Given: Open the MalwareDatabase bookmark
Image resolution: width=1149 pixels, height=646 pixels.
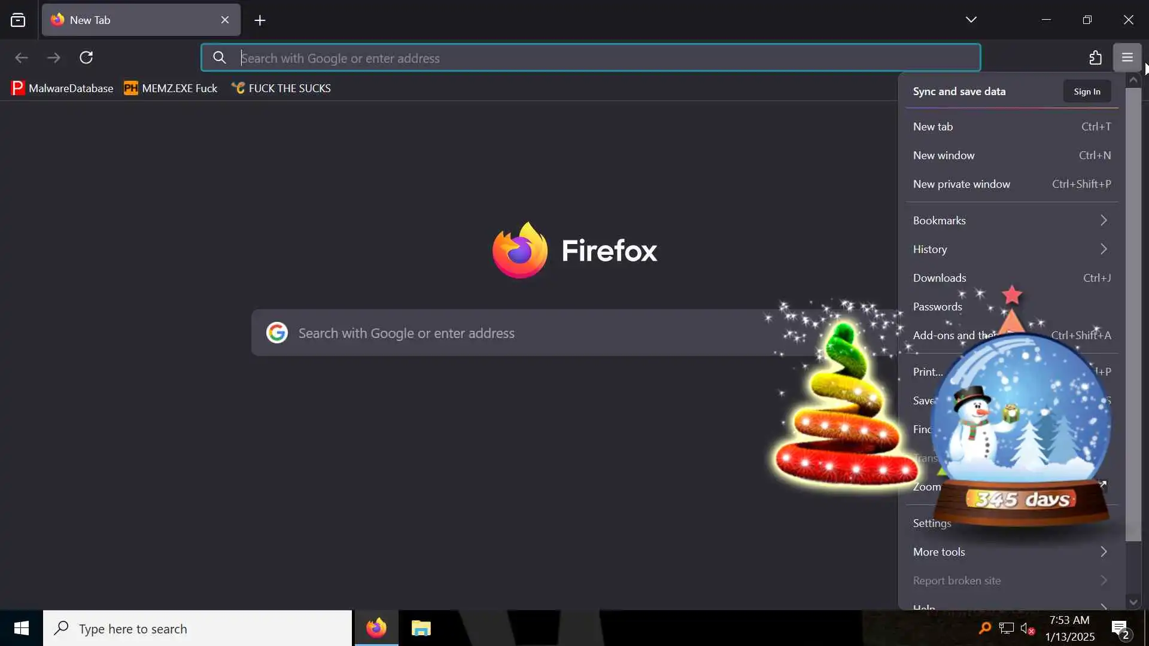Looking at the screenshot, I should [x=62, y=89].
